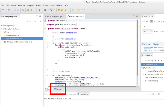Click the Previous Annotation toolbar icon

click(79, 10)
